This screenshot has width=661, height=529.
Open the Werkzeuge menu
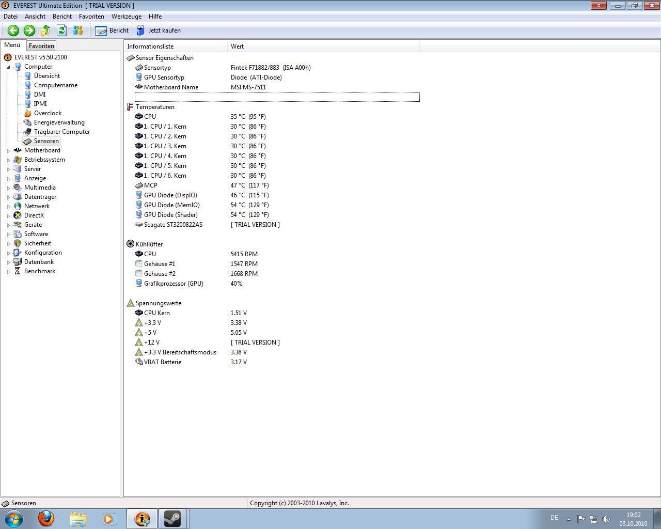click(x=127, y=17)
